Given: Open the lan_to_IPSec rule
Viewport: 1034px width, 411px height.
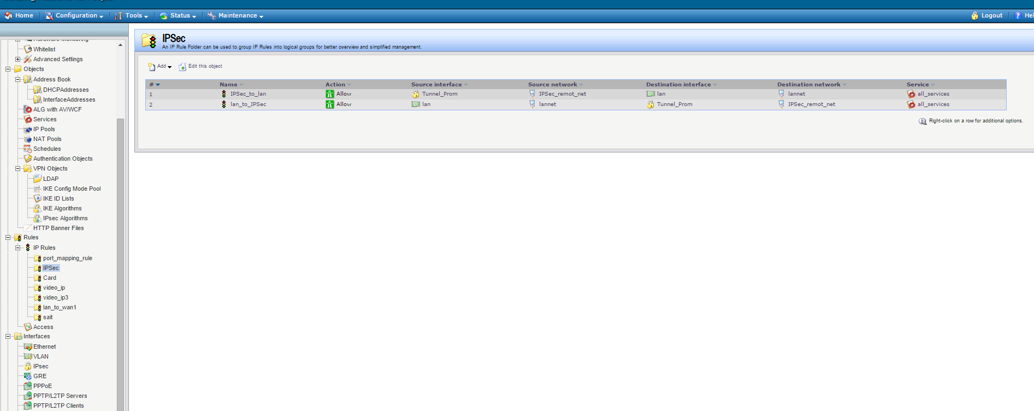Looking at the screenshot, I should tap(248, 104).
